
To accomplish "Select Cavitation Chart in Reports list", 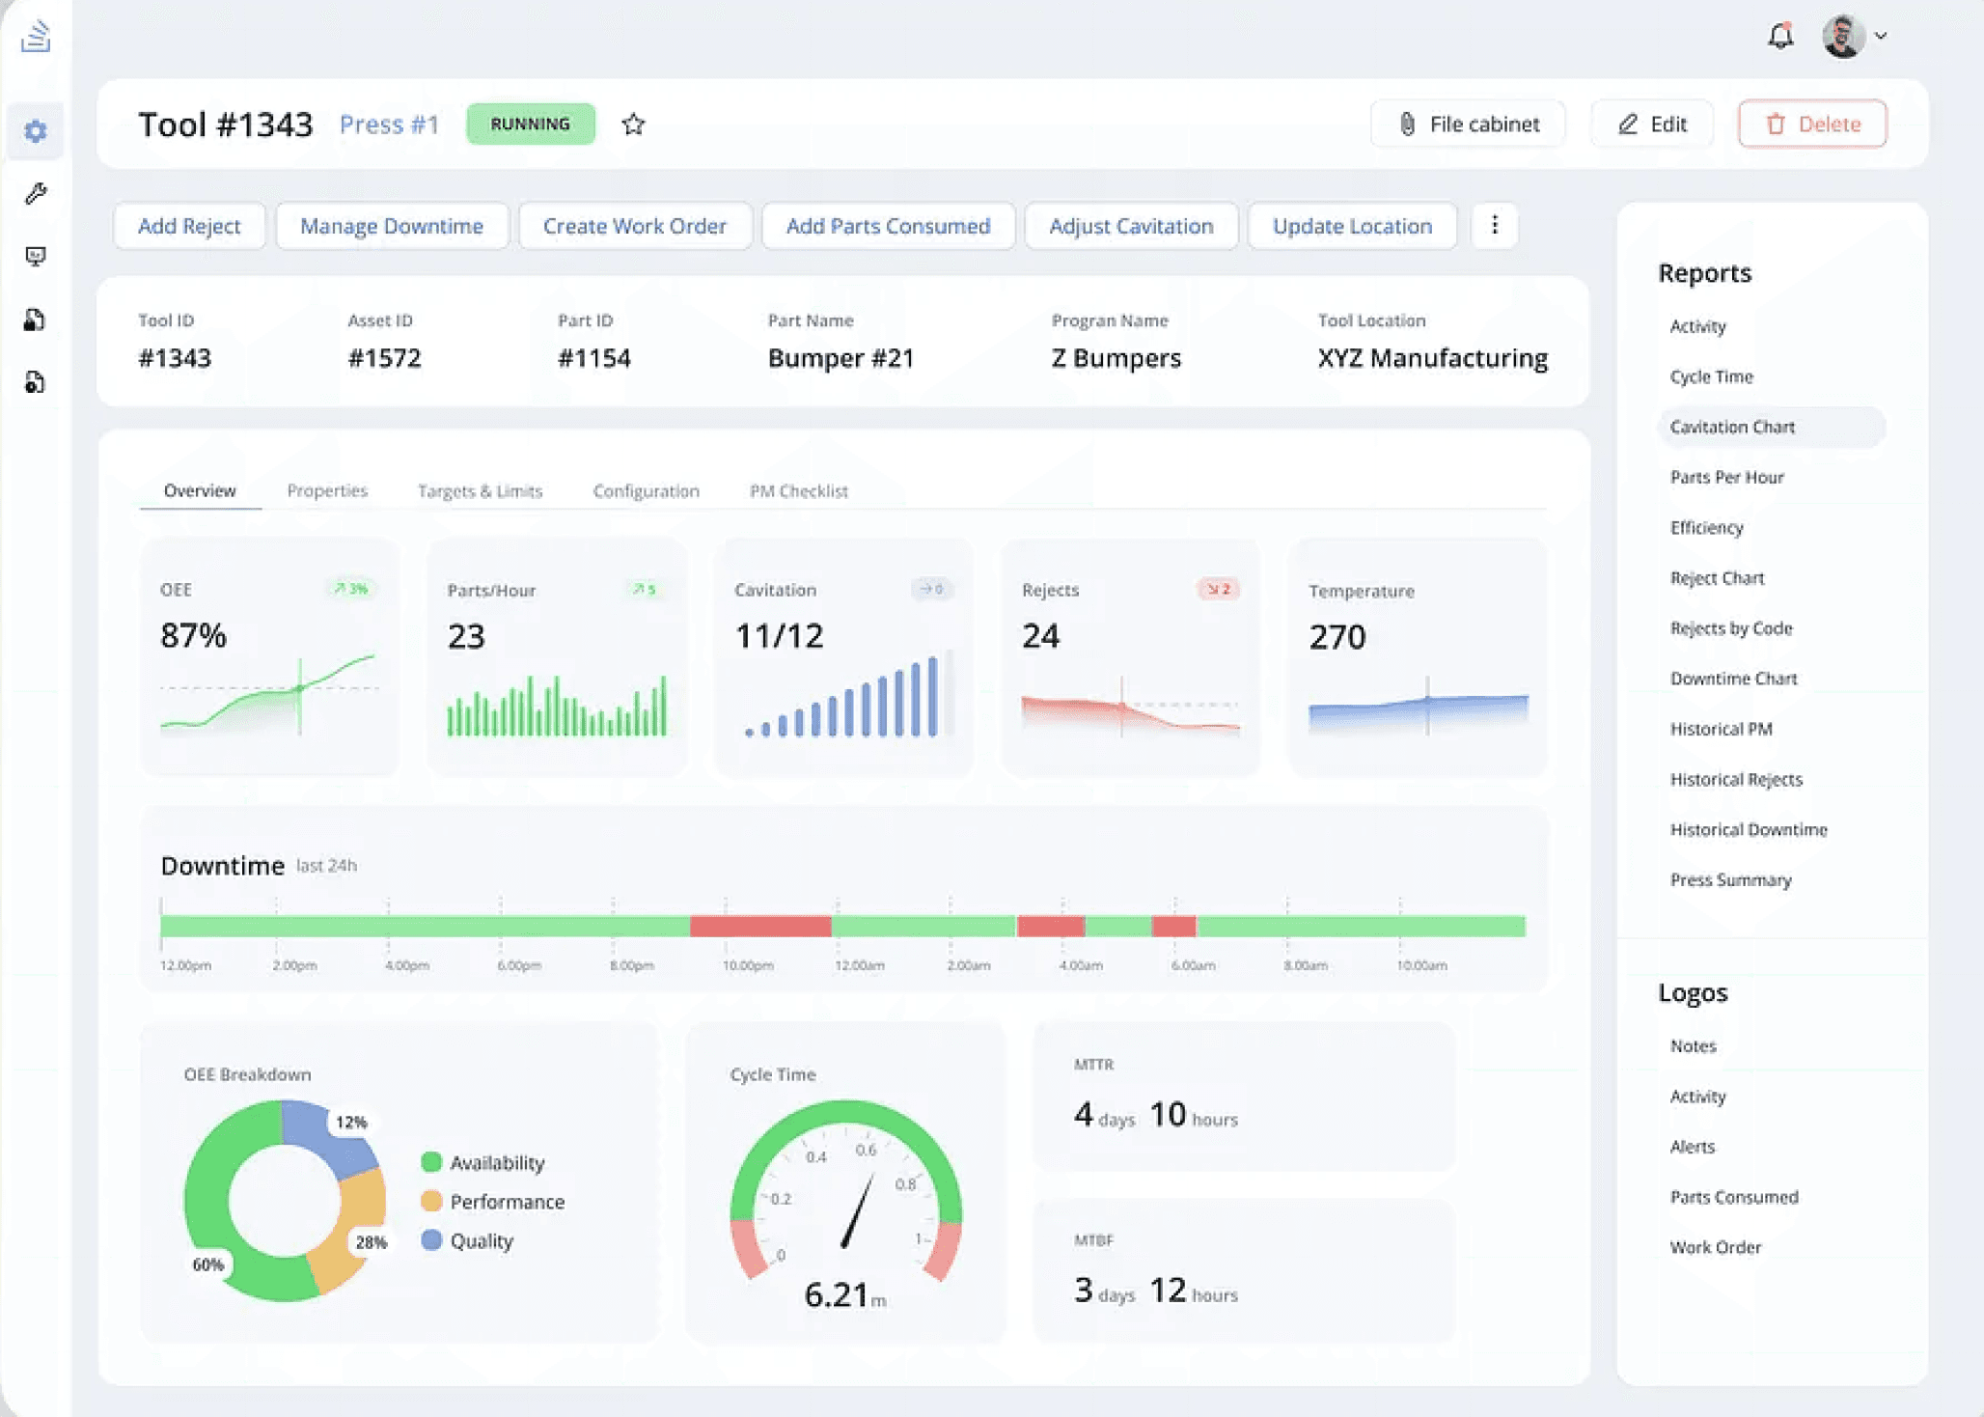I will click(1731, 427).
